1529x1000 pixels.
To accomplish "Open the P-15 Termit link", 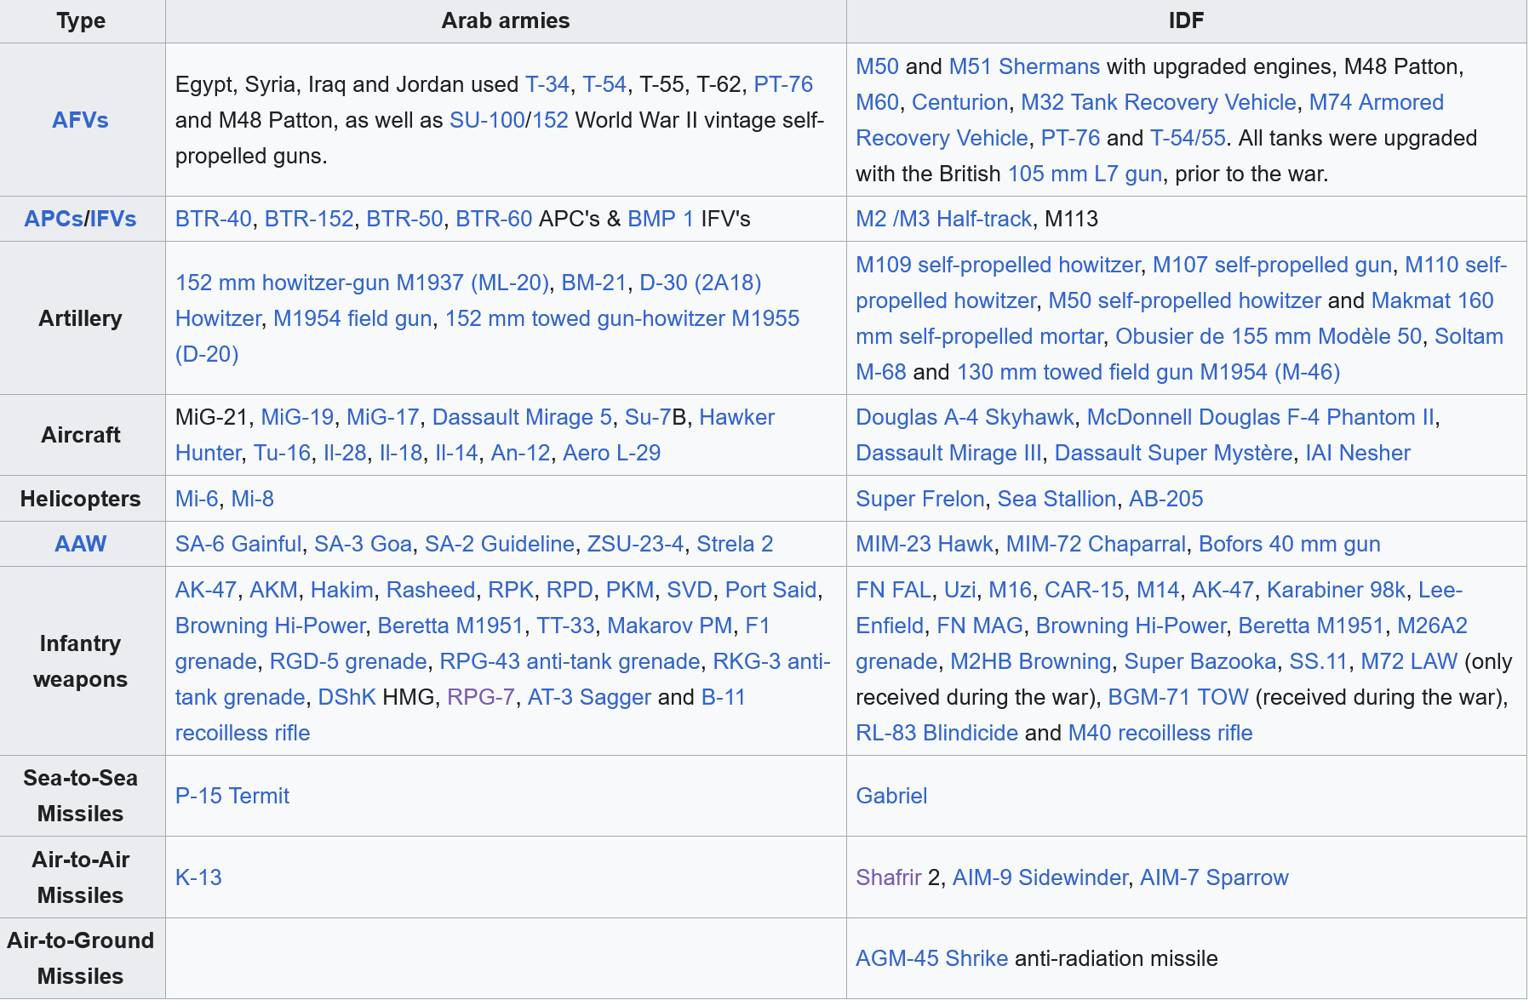I will click(232, 796).
